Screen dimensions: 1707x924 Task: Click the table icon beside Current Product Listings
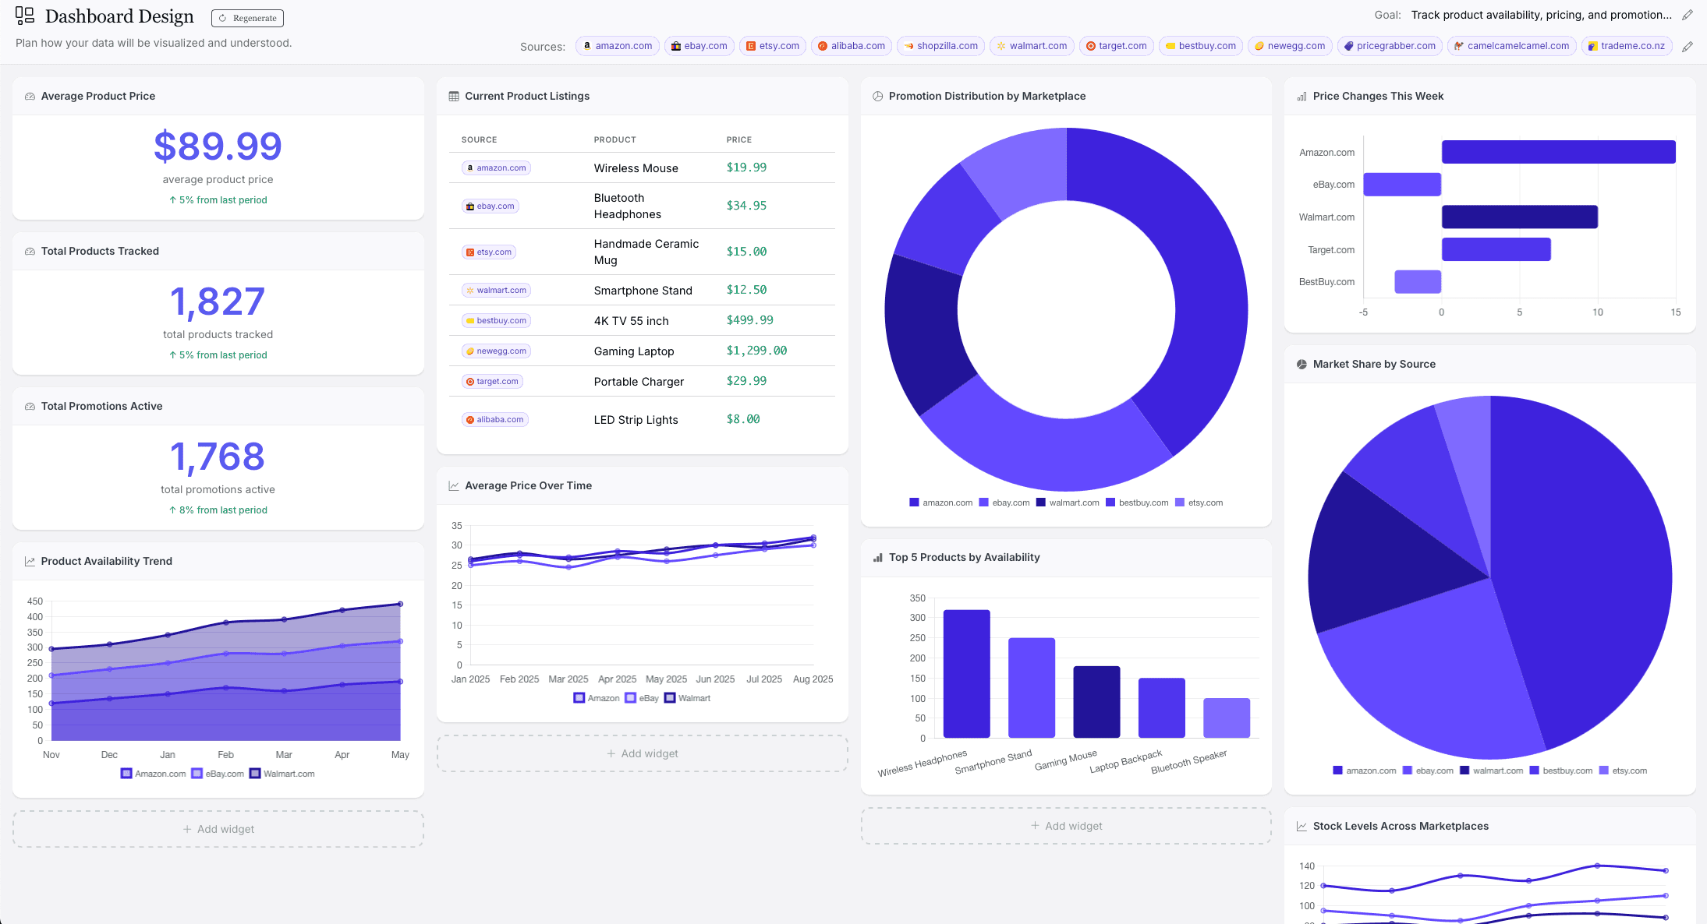click(454, 97)
